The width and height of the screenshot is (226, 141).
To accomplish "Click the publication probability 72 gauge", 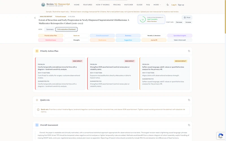I will point(143,19).
